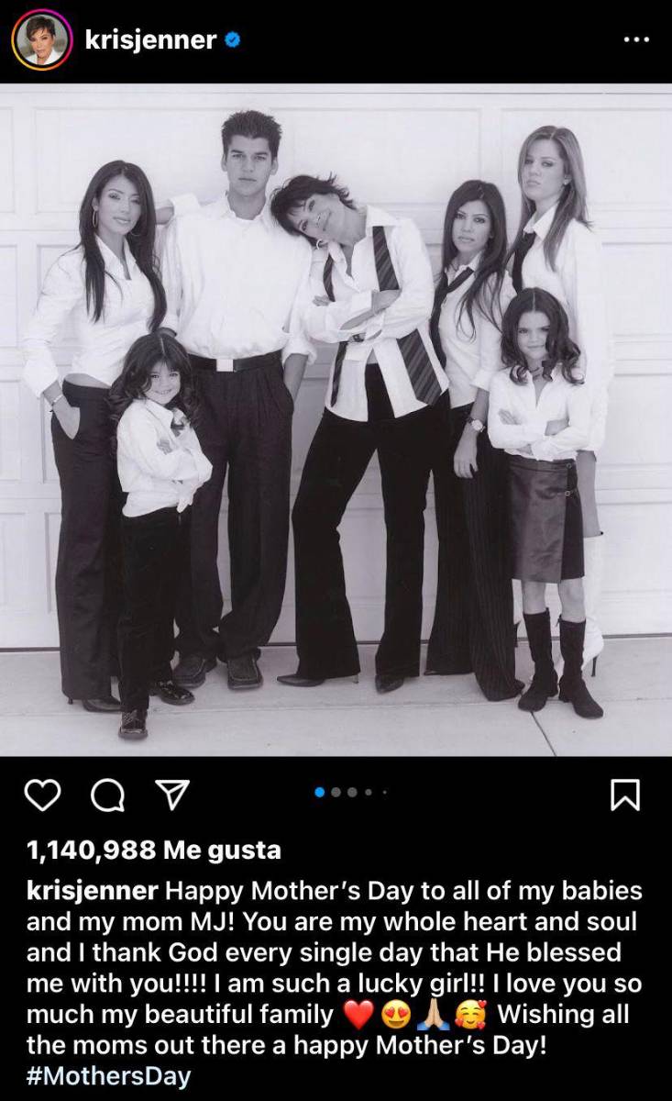Open the three-dot more options menu
Image resolution: width=672 pixels, height=1101 pixels.
(x=635, y=40)
